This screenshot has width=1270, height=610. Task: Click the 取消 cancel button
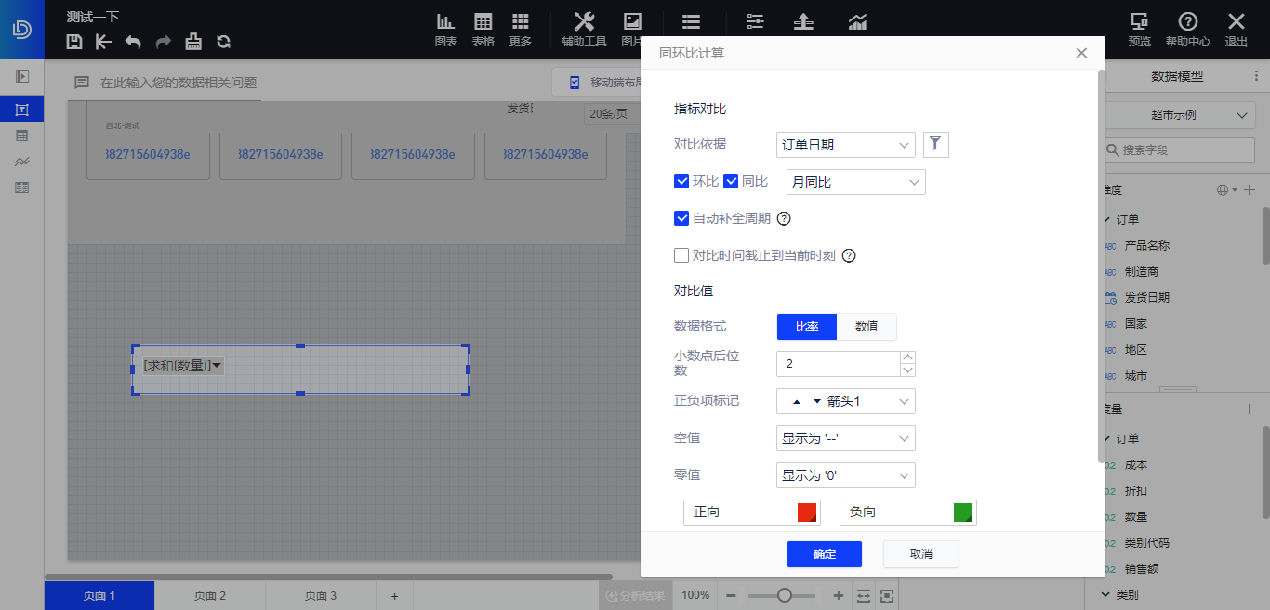pos(920,554)
